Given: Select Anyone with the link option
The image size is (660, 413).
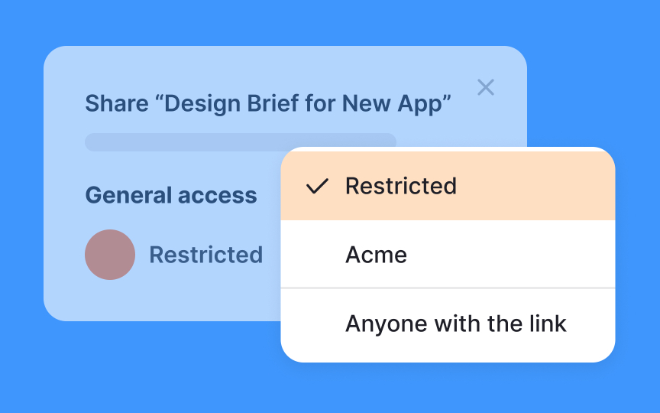Looking at the screenshot, I should (x=455, y=324).
